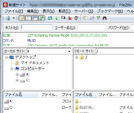Sort remote list by second ファイル... column
Viewport: 134px width, 113px height.
pyautogui.click(x=107, y=95)
